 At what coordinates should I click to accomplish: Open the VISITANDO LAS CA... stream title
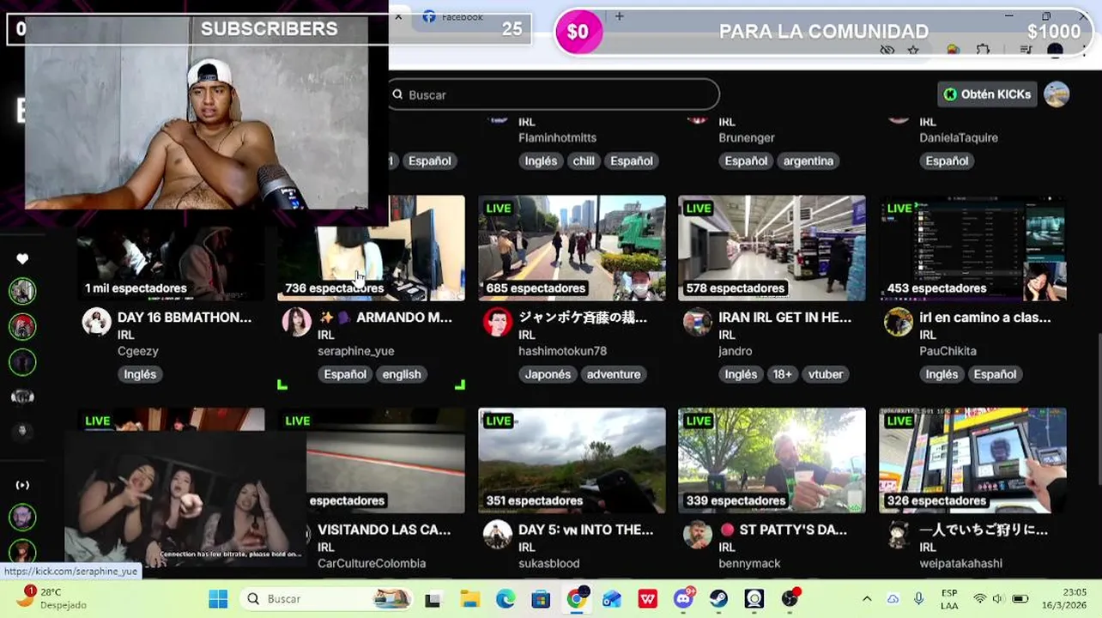tap(384, 530)
